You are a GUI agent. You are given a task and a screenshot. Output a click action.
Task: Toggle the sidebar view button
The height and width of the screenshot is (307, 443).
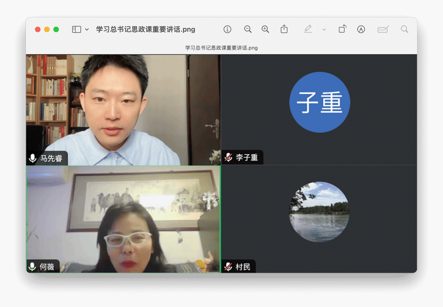click(x=76, y=30)
